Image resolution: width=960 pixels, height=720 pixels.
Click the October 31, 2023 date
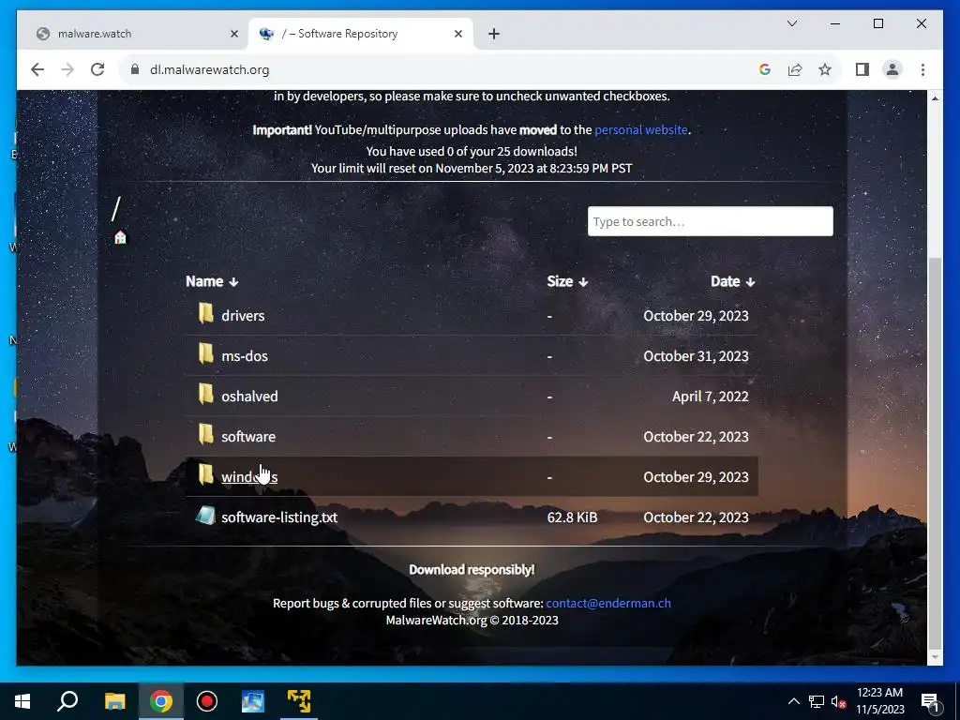pyautogui.click(x=697, y=355)
